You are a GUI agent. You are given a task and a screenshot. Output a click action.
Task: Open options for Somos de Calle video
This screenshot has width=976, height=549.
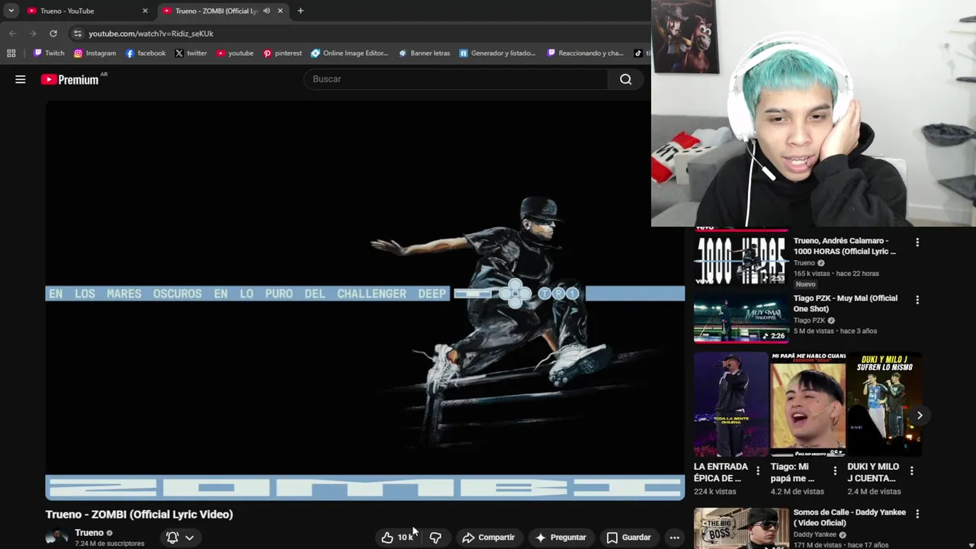(917, 514)
